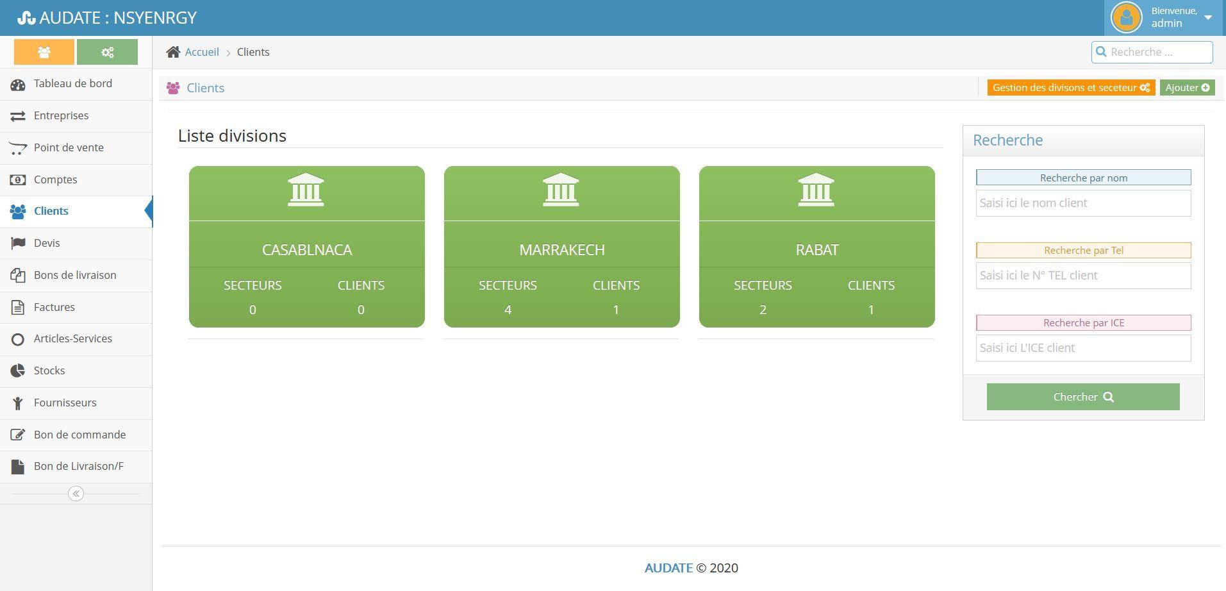This screenshot has height=591, width=1226.
Task: Click the green gears icon button
Action: click(107, 52)
